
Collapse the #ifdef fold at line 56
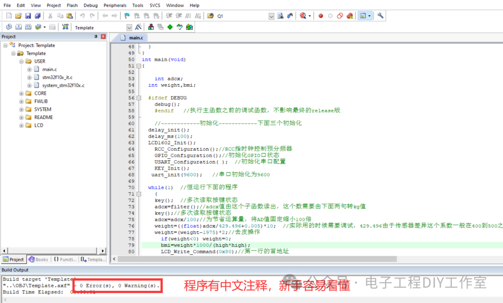click(139, 98)
